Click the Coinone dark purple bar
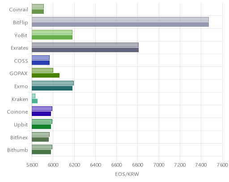Screen dimensions: 229x182 [41, 114]
